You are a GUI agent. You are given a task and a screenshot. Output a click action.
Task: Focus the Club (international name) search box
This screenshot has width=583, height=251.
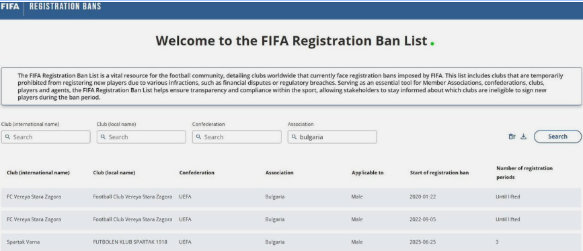pos(46,137)
